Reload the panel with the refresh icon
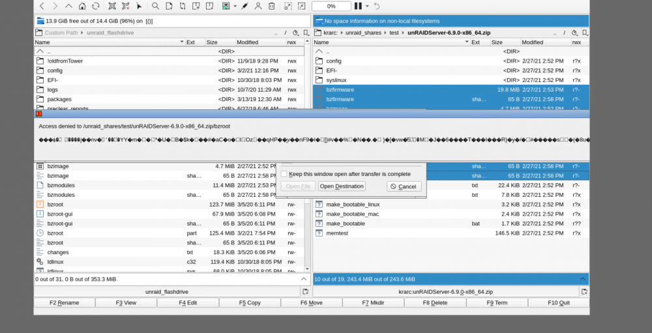Image resolution: width=652 pixels, height=333 pixels. click(96, 7)
